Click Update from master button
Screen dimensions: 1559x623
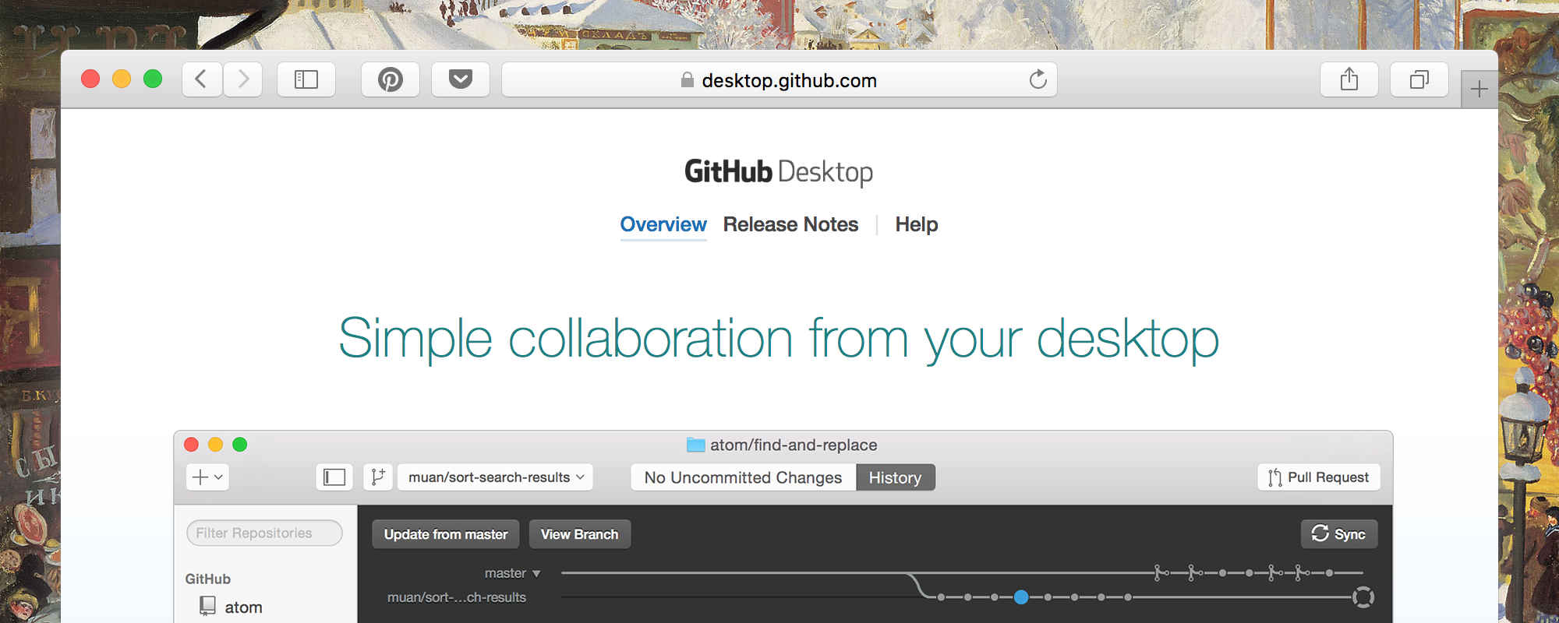pos(446,534)
